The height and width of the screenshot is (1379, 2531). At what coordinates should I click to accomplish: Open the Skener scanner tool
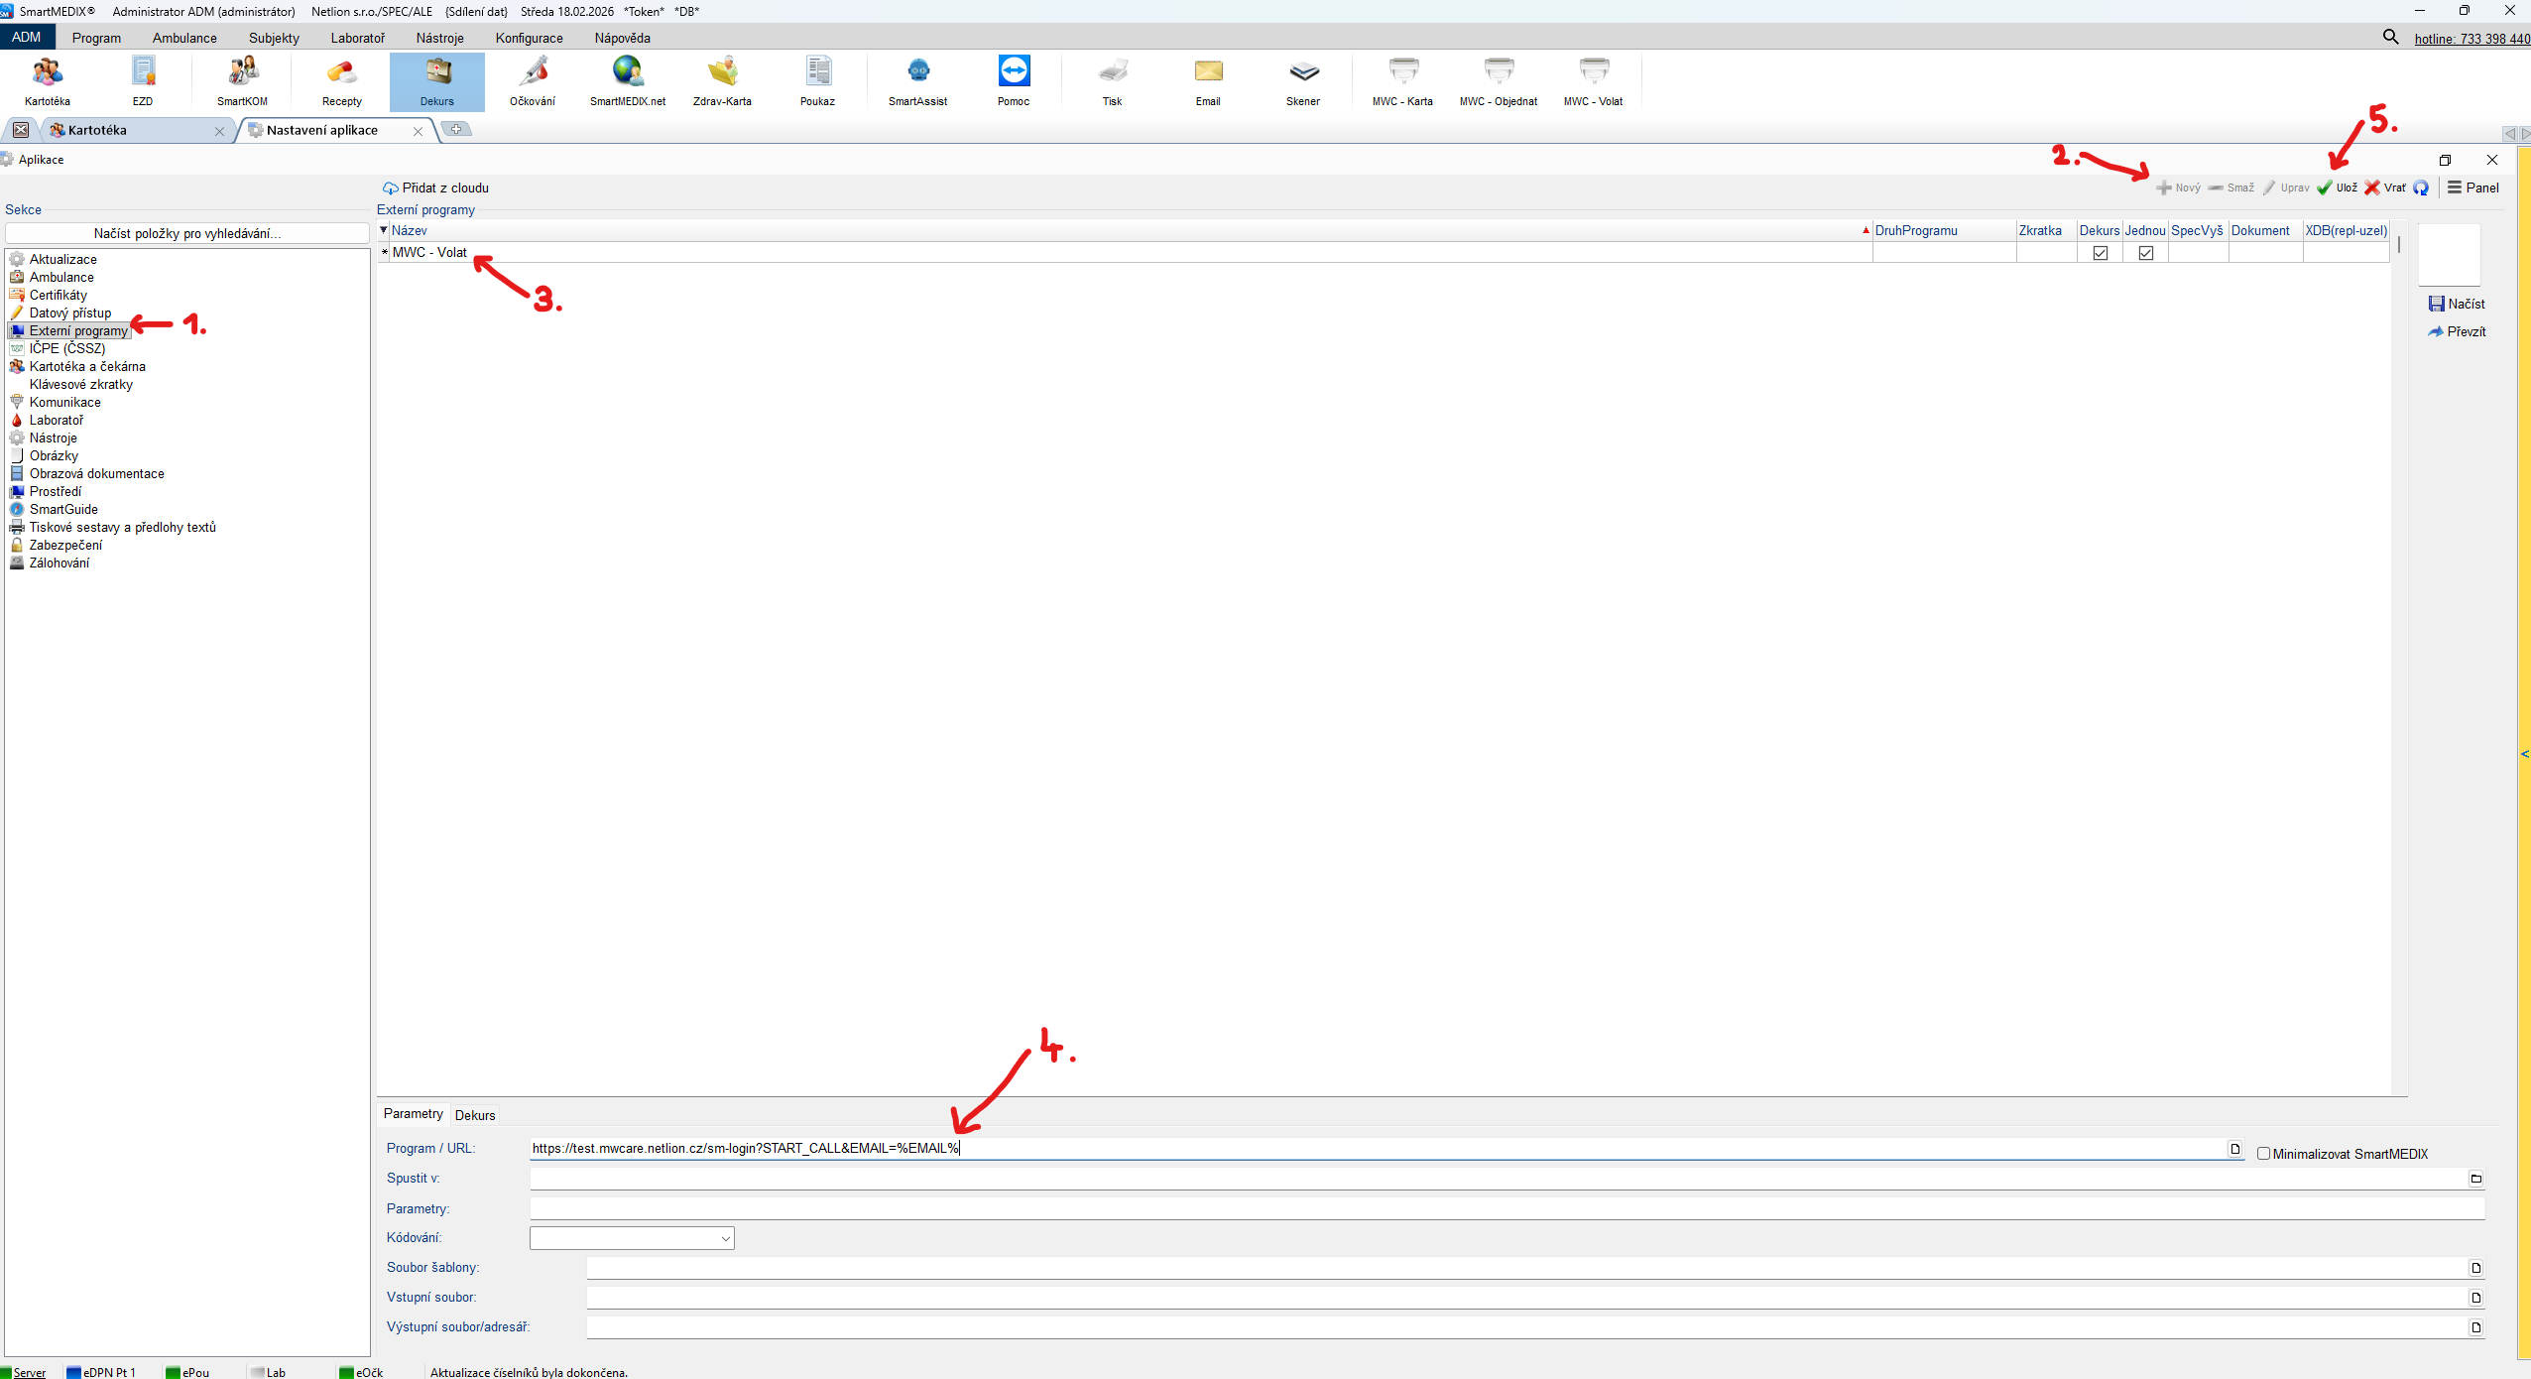(1302, 79)
